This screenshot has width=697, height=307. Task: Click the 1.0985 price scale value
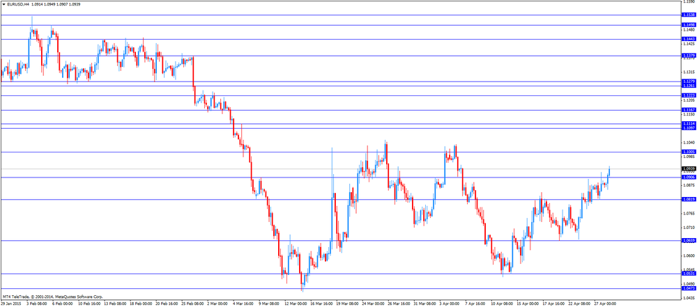[x=689, y=157]
